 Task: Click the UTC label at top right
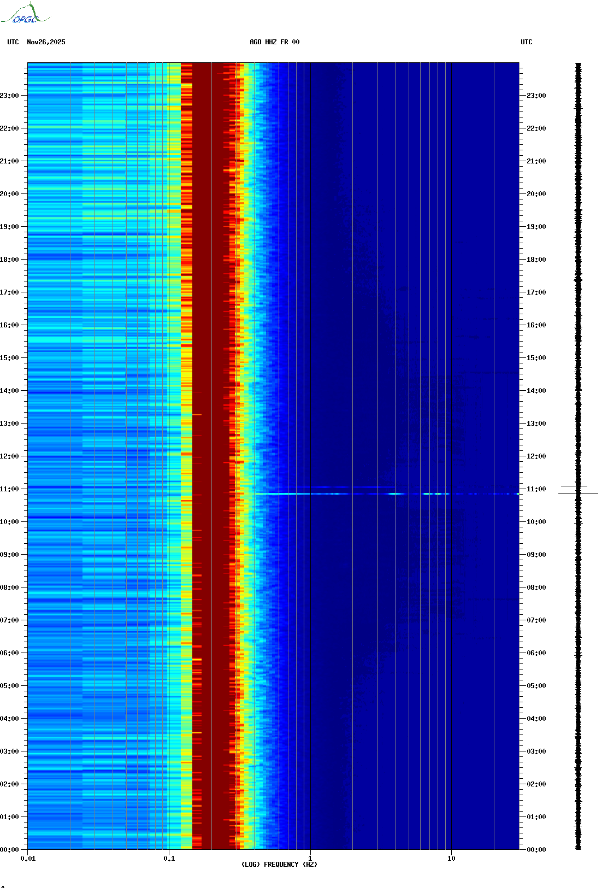pyautogui.click(x=526, y=42)
